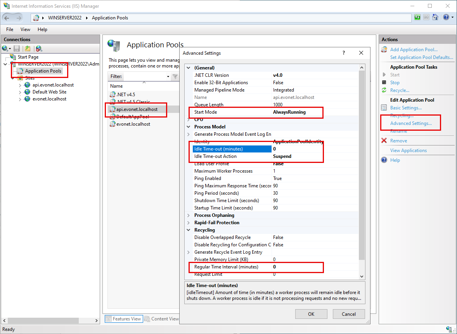
Task: Click the Stop icon in Application Pool Tasks
Action: point(384,82)
